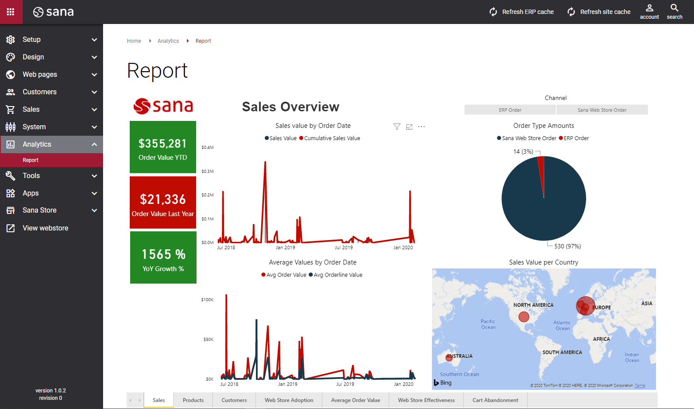694x409 pixels.
Task: Expand the System menu chevron
Action: coord(94,127)
